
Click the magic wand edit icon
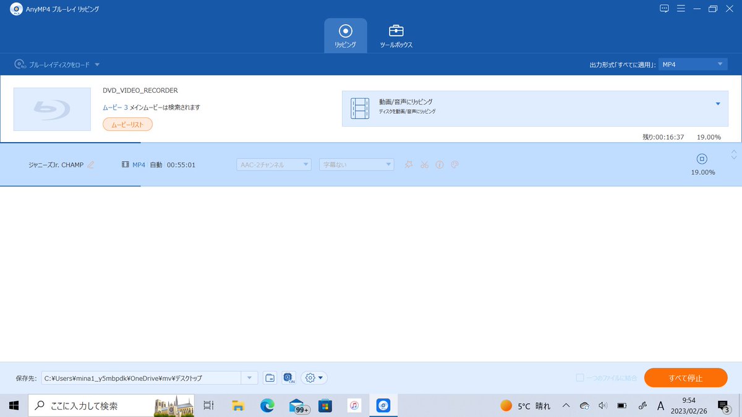408,165
